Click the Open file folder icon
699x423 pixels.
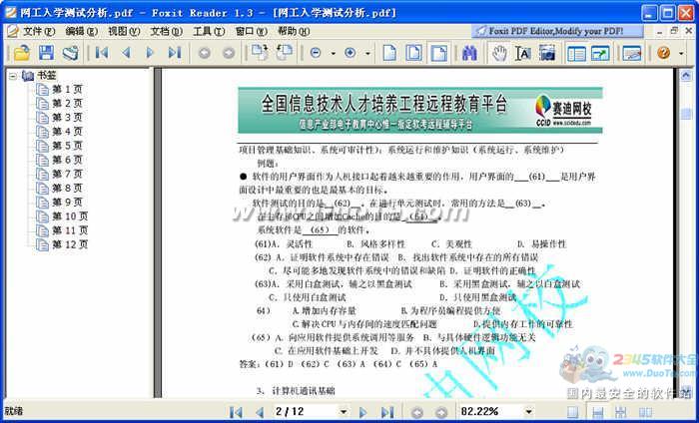(19, 53)
